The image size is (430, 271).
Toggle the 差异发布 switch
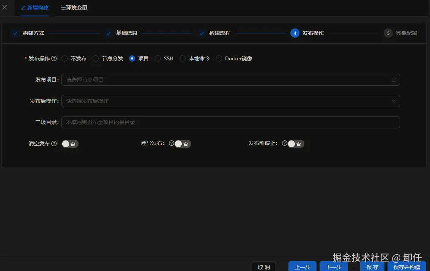tap(183, 144)
